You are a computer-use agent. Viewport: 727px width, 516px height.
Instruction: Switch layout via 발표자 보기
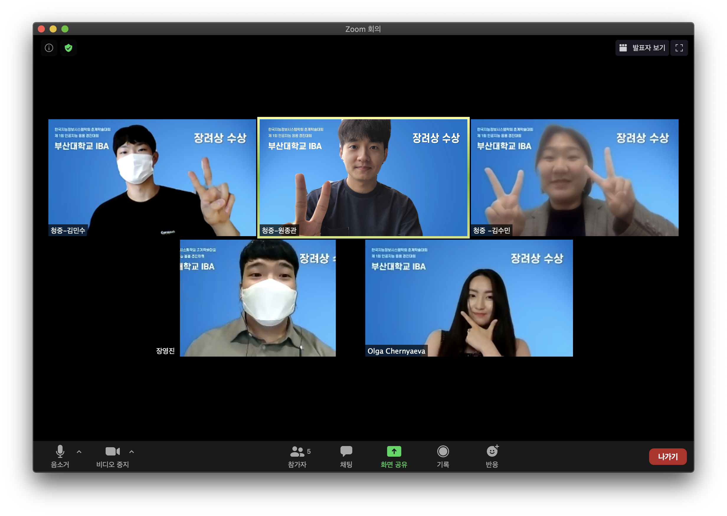[x=642, y=48]
